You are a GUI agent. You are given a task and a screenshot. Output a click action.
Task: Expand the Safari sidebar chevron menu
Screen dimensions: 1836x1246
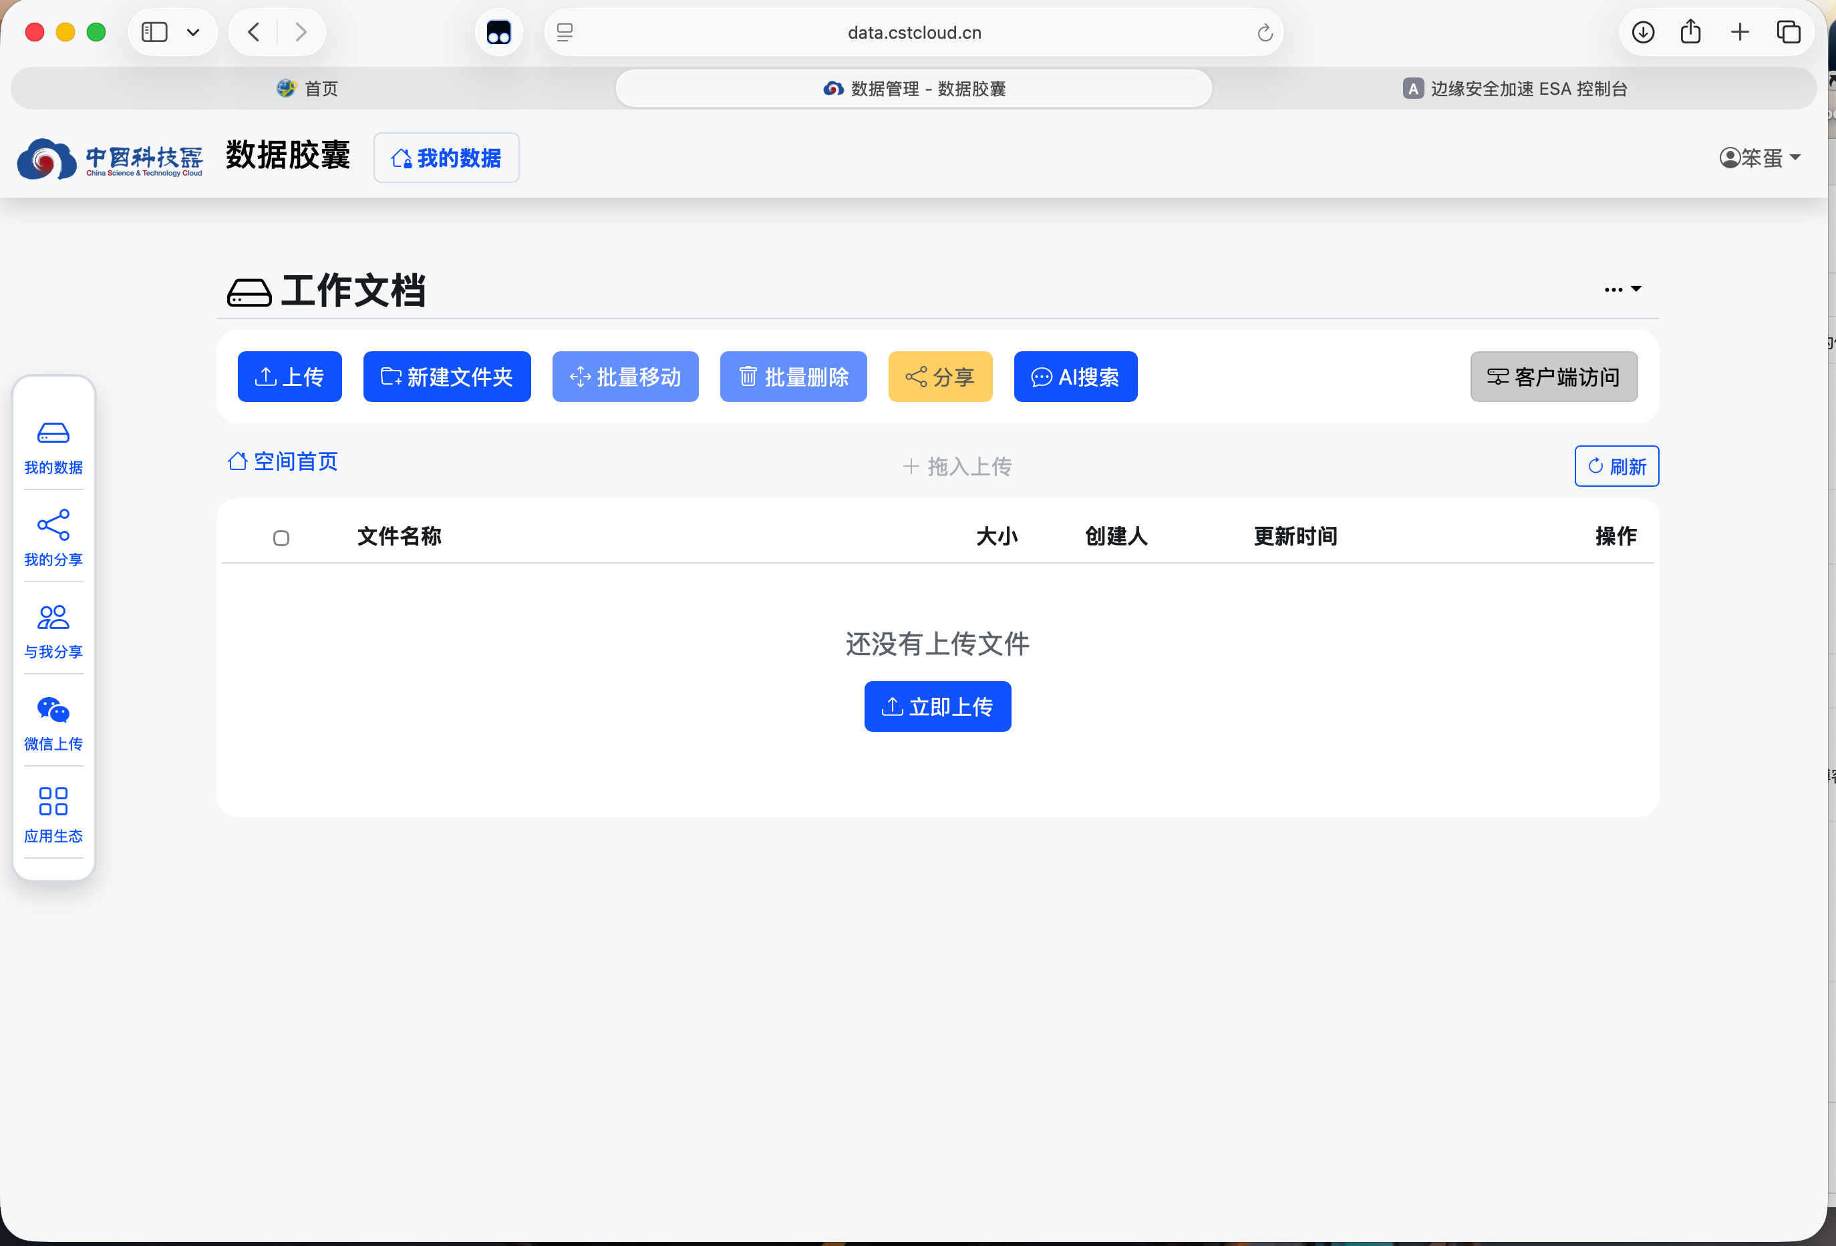coord(193,32)
